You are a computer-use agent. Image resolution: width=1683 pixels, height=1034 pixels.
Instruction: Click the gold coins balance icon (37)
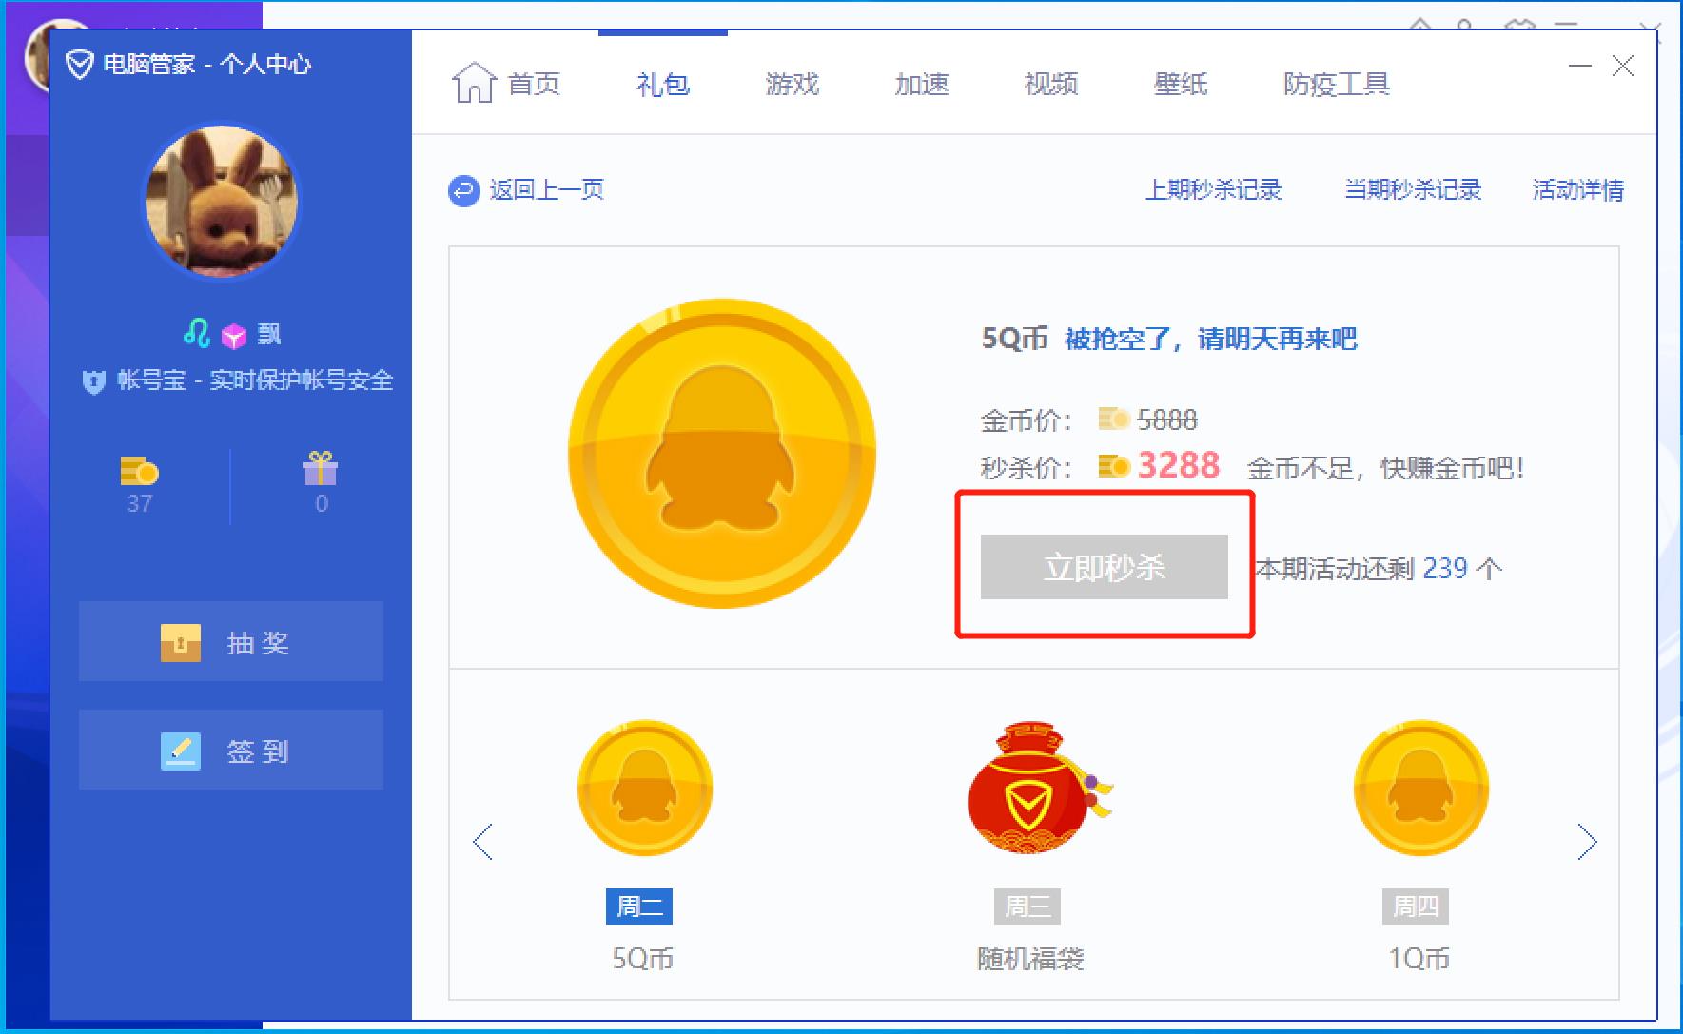(139, 470)
